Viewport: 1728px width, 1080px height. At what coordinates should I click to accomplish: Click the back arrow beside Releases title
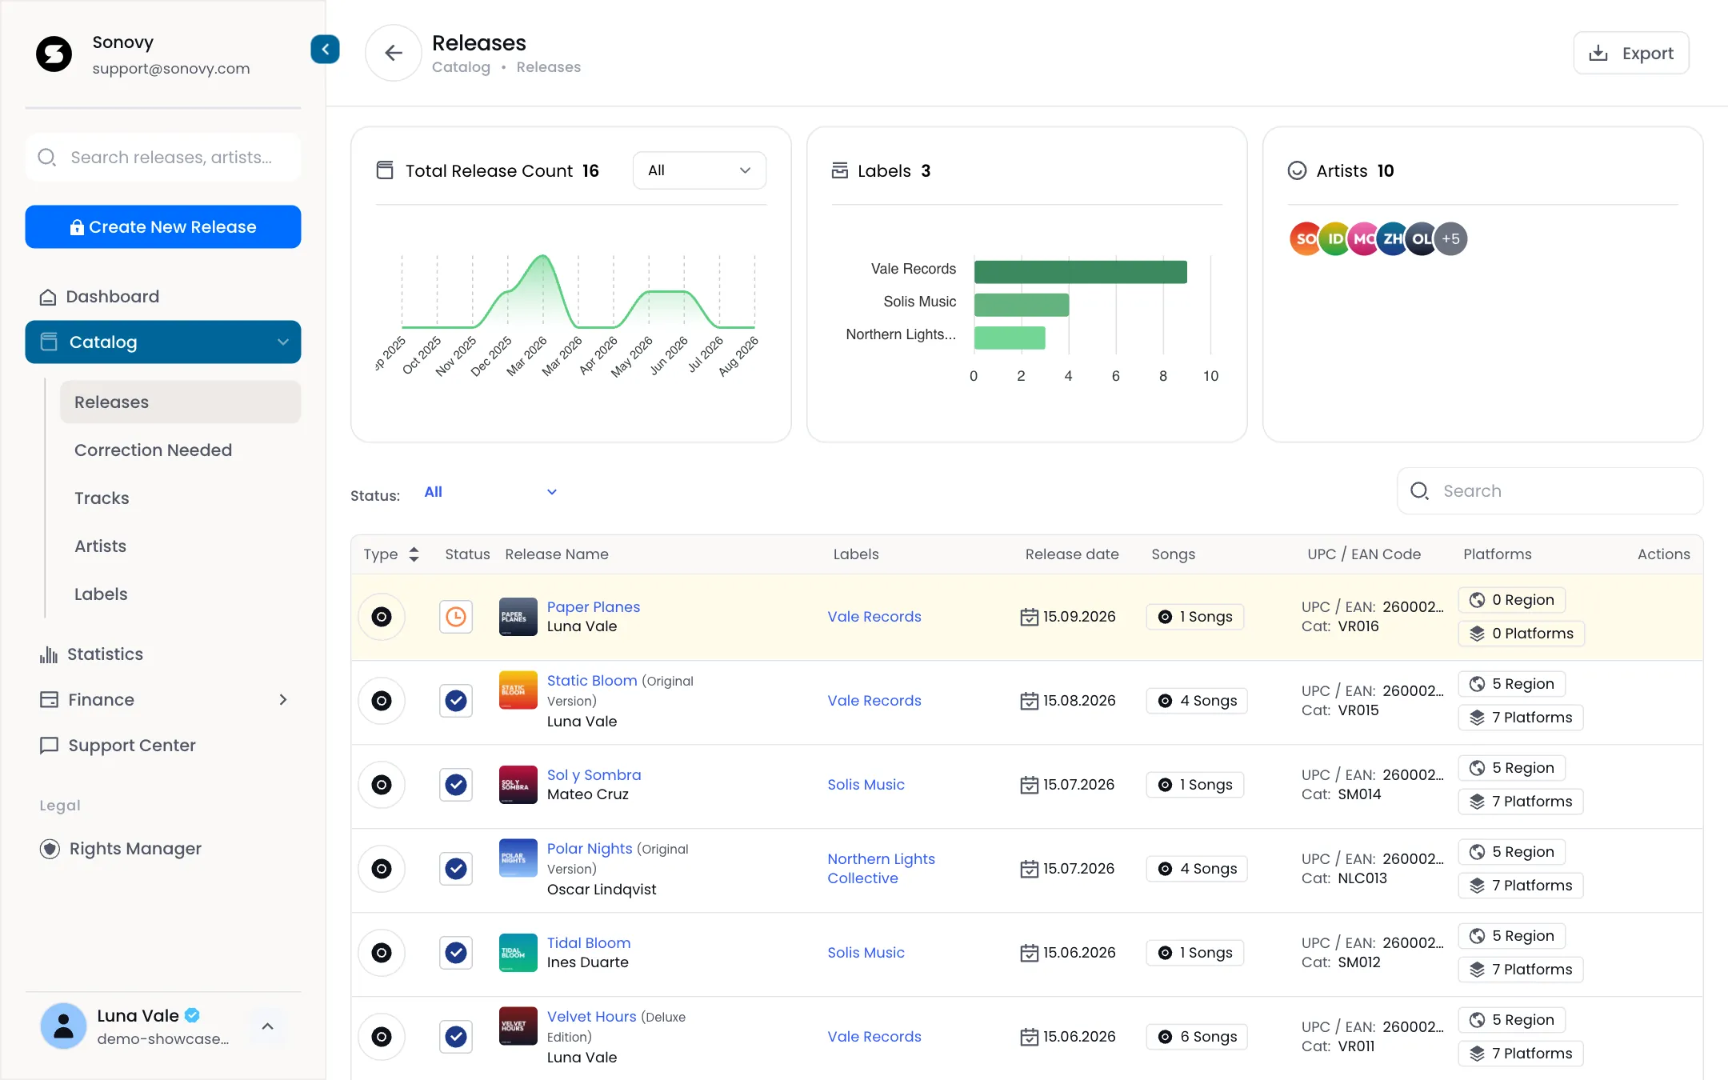click(x=394, y=53)
